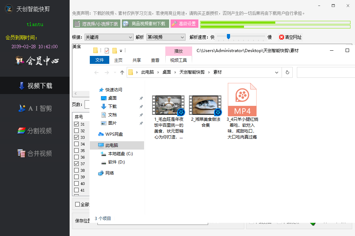Screen dimensions: 355x236
Task: Uncheck row 37 checkbox
Action: 77,163
